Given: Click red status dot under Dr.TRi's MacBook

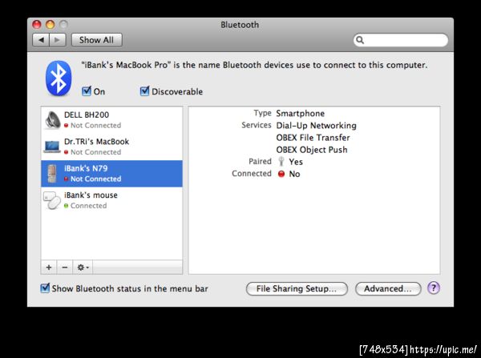Looking at the screenshot, I should click(66, 152).
